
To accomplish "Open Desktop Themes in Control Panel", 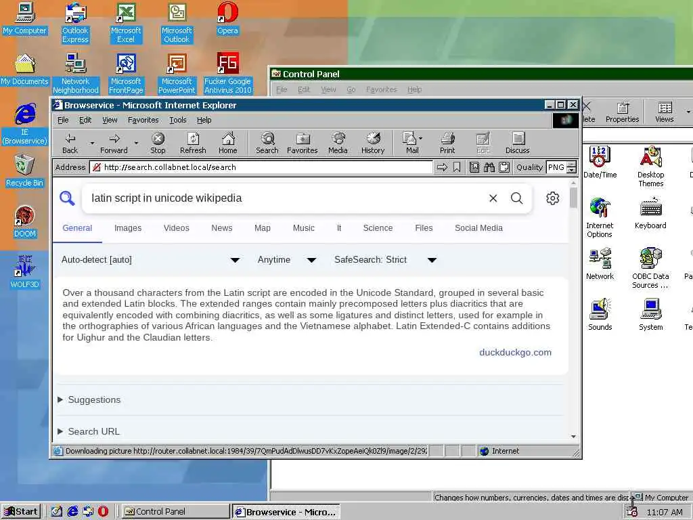I will (650, 167).
